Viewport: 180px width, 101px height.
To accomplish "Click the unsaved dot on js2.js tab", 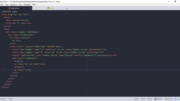I will pyautogui.click(x=67, y=8).
